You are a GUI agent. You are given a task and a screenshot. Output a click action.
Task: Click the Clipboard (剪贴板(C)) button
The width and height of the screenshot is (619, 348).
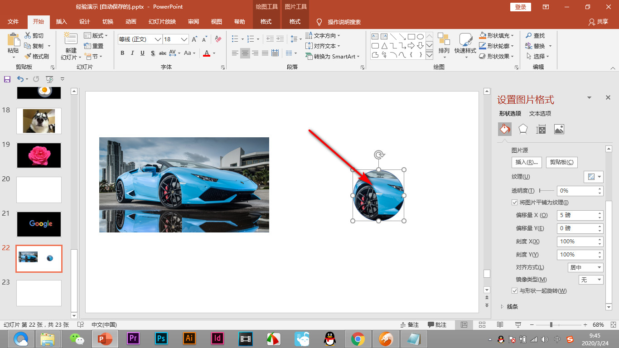coord(561,162)
